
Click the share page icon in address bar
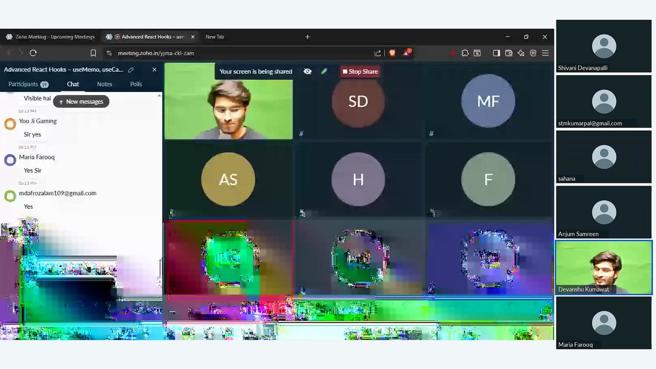pyautogui.click(x=378, y=53)
